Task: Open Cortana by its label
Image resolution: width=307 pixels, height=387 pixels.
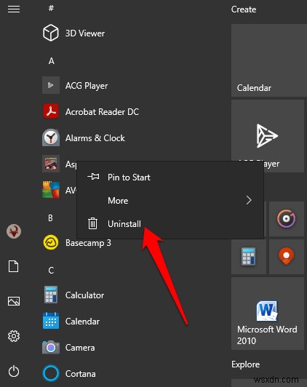Action: point(81,374)
